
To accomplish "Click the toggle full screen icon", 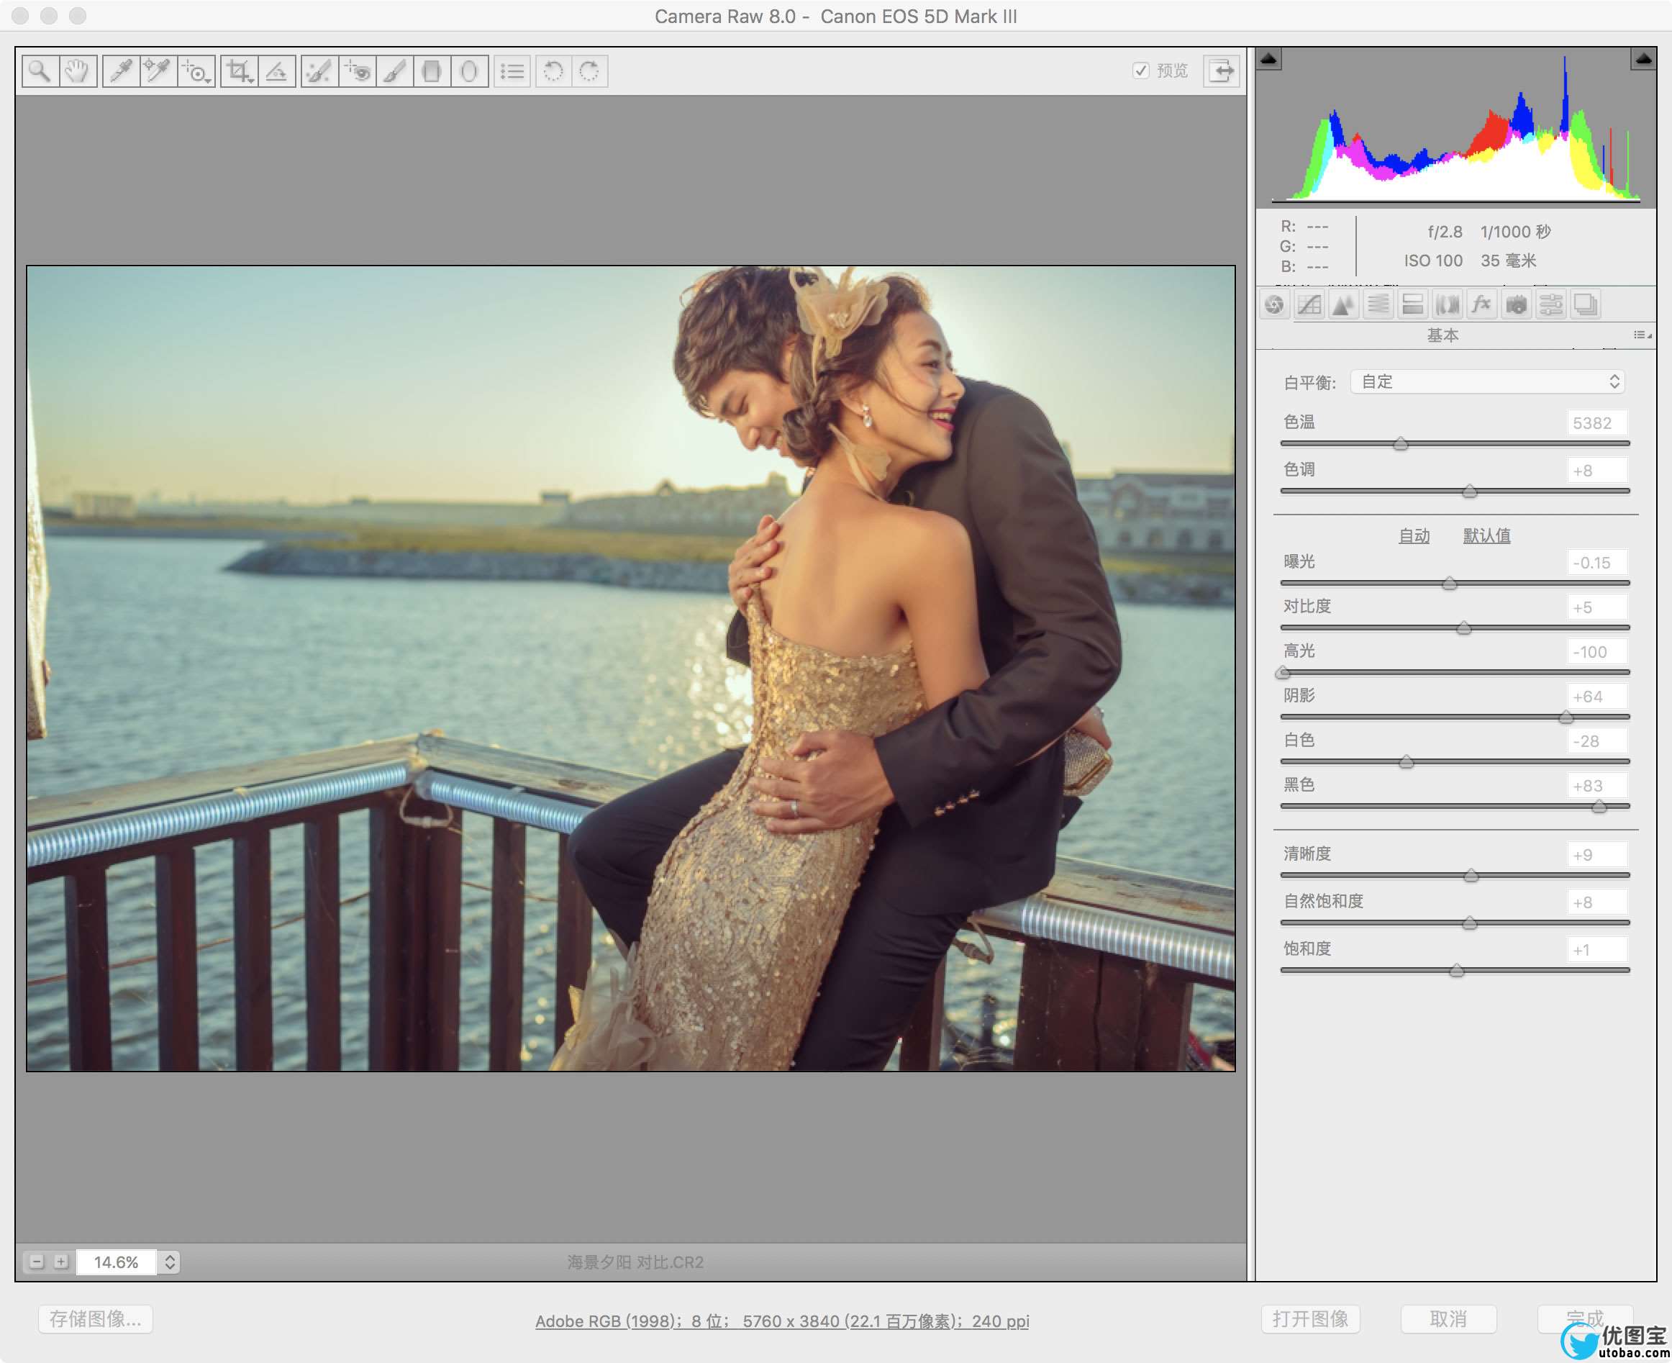I will (1221, 71).
